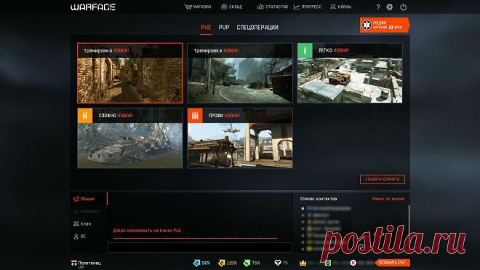The image size is (480, 270).
Task: Switch to the Спецоперации tab
Action: 257,27
